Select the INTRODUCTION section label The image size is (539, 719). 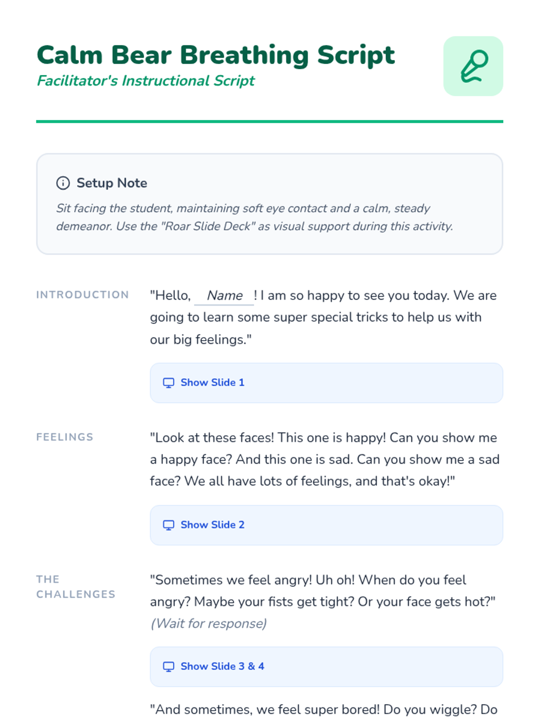click(x=83, y=295)
